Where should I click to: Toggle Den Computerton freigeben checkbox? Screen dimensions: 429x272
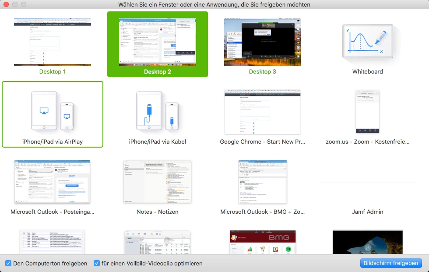pyautogui.click(x=8, y=263)
